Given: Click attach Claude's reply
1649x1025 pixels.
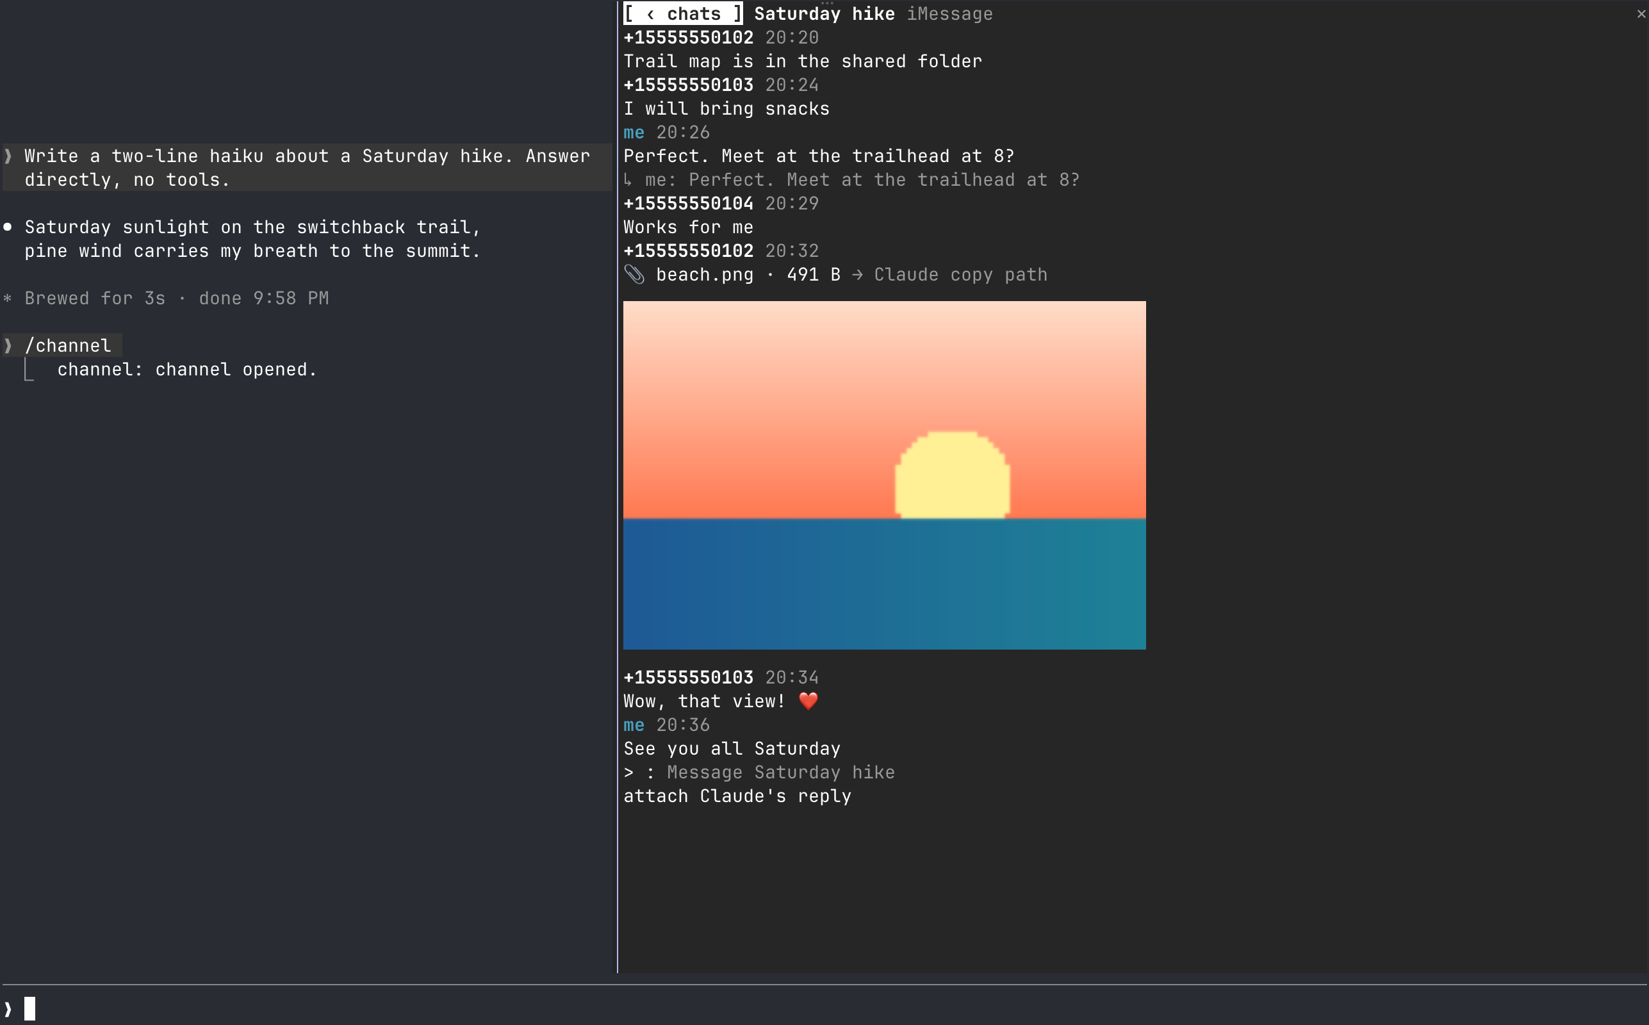Looking at the screenshot, I should [x=737, y=796].
